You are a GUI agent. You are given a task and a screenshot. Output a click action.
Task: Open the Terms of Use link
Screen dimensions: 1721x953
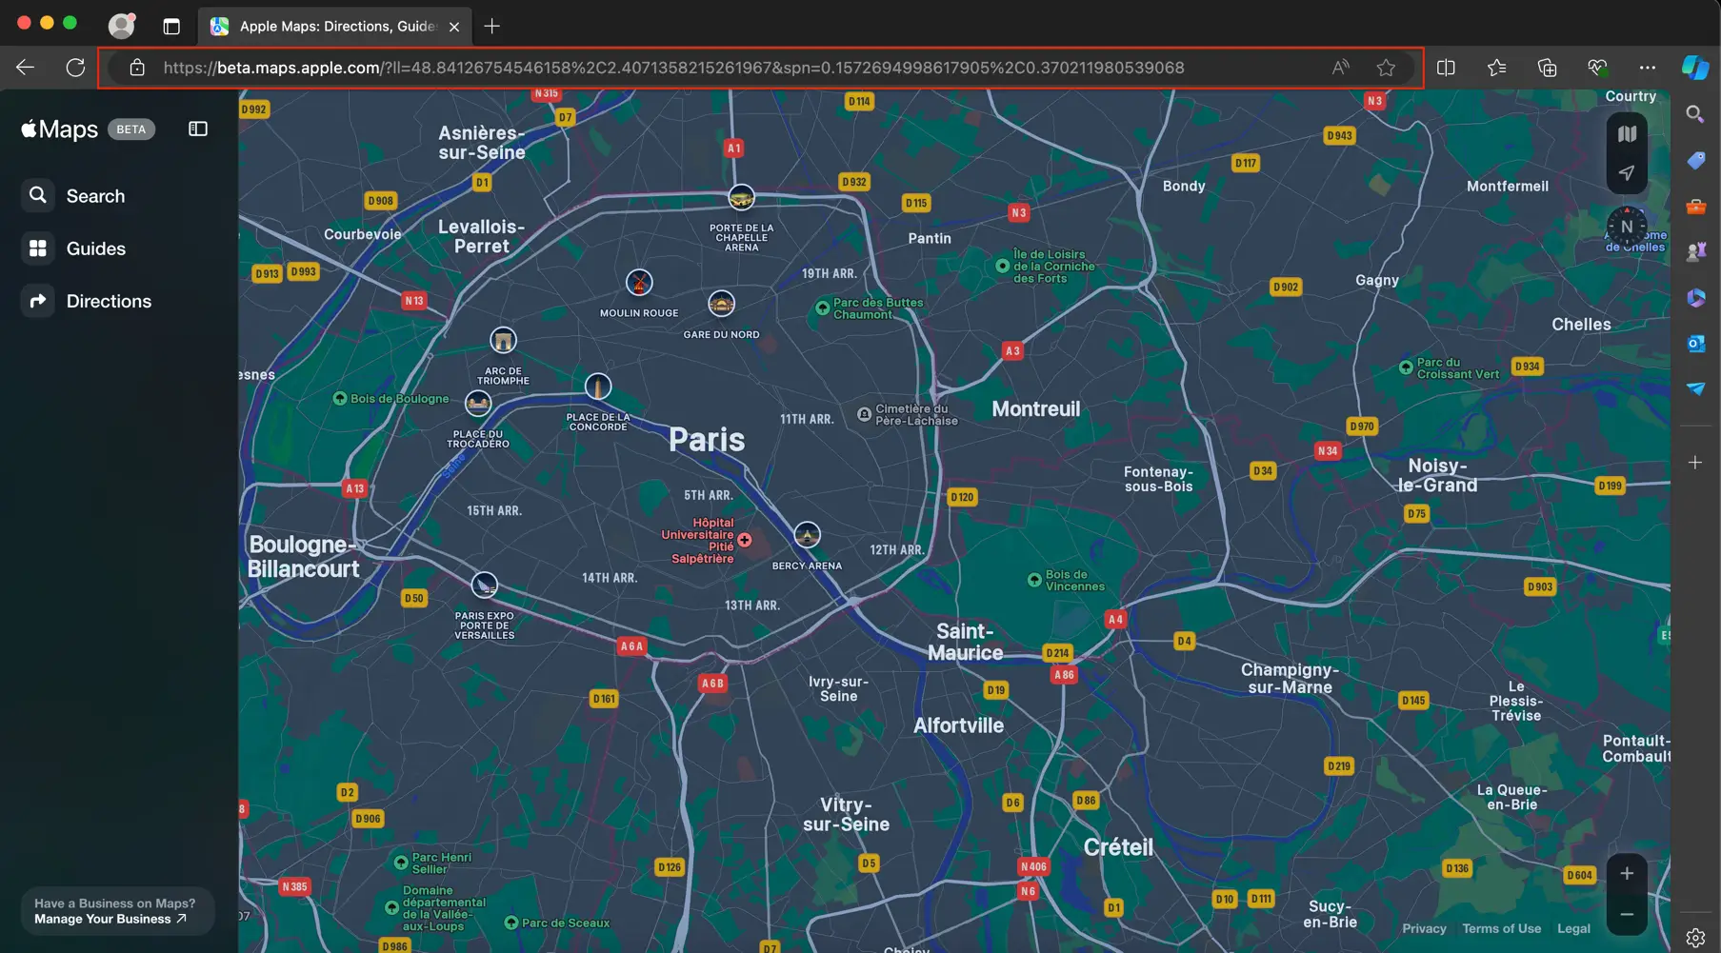1501,928
